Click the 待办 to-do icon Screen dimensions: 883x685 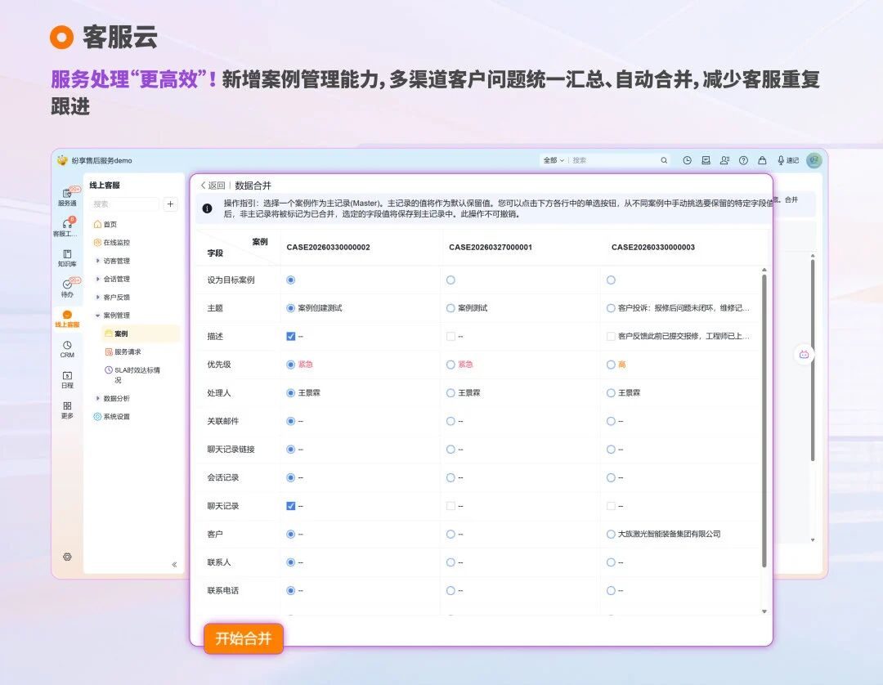(x=67, y=284)
